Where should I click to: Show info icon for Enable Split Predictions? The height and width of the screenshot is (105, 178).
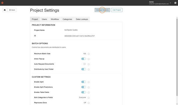tap(89, 87)
